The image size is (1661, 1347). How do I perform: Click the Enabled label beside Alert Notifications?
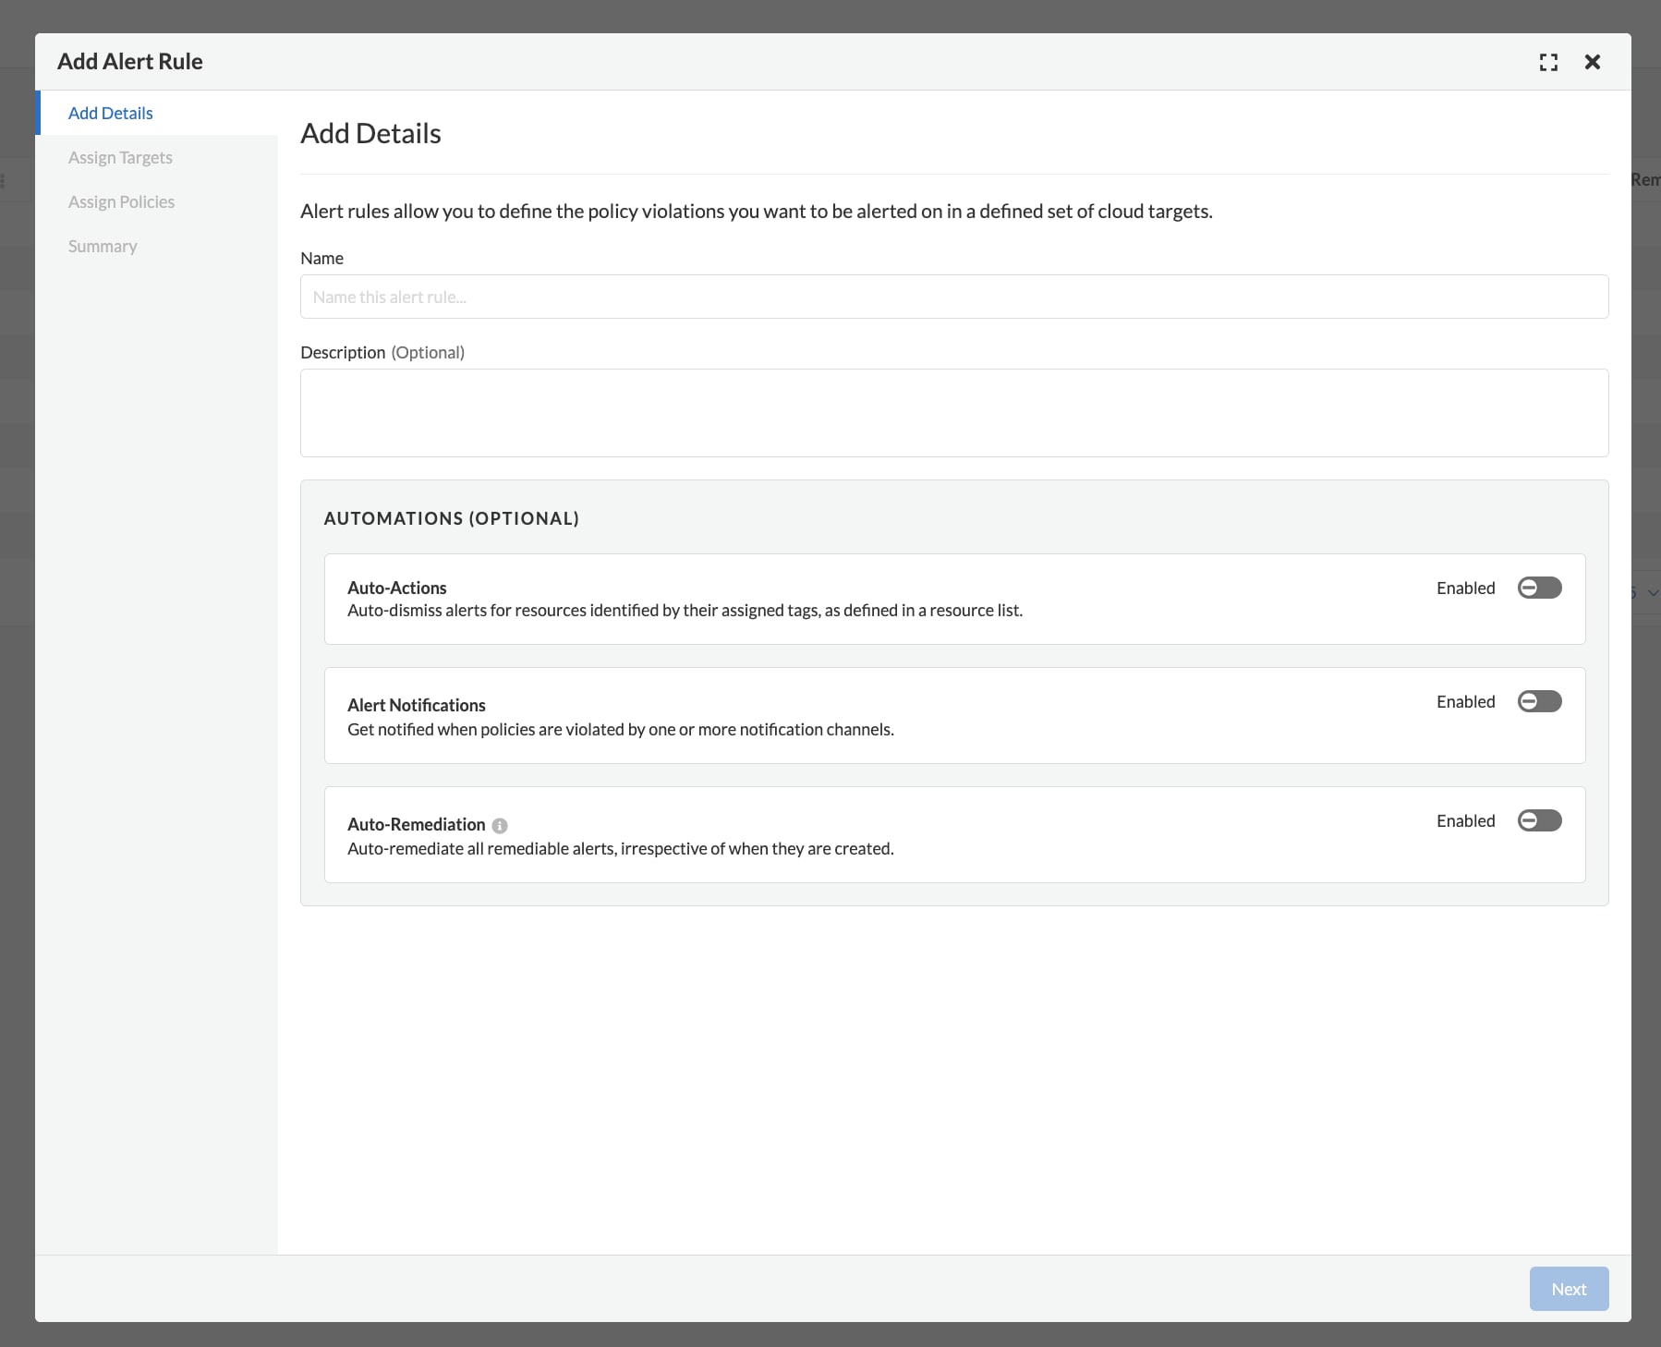tap(1465, 701)
